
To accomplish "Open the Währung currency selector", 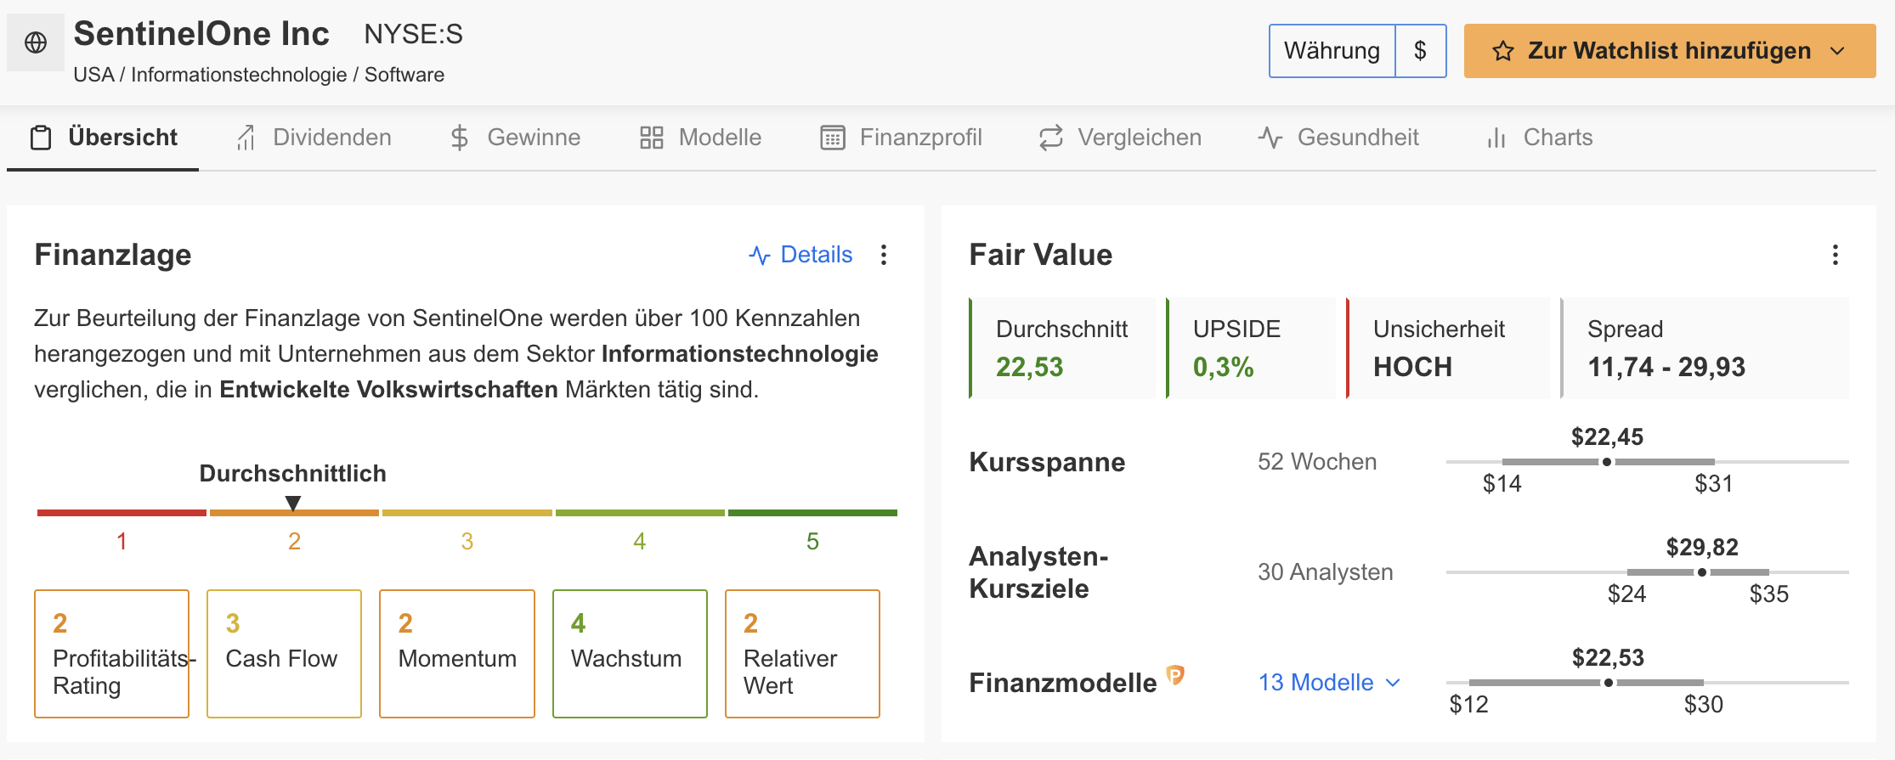I will click(1332, 51).
